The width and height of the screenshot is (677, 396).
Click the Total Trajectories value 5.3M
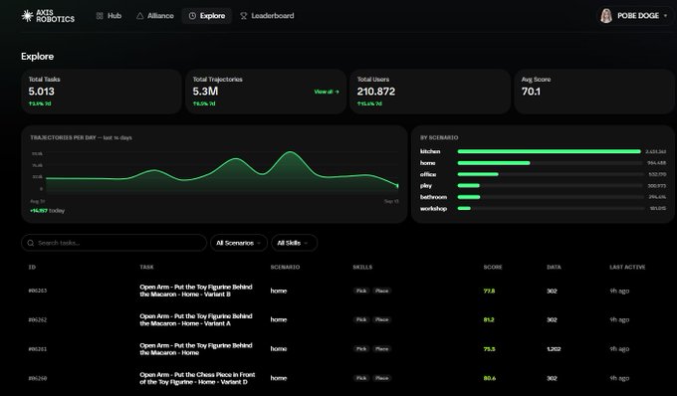pos(205,92)
